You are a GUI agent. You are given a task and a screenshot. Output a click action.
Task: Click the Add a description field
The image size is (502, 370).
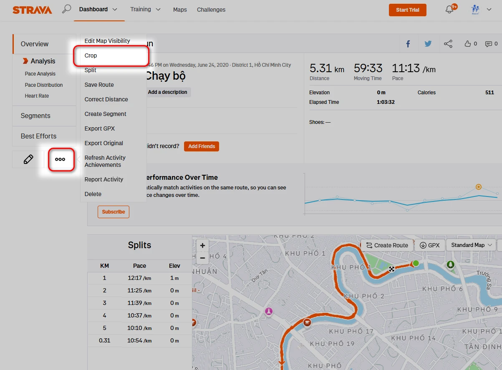click(168, 92)
